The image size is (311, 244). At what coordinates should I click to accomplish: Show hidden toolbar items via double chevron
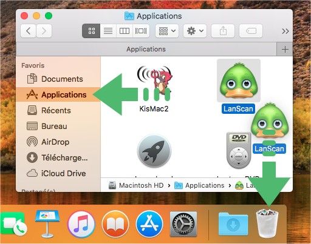(x=285, y=31)
